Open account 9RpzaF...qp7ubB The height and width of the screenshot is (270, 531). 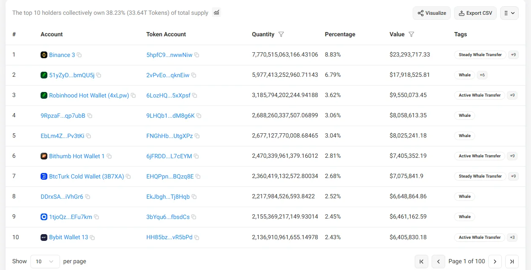[x=63, y=116]
